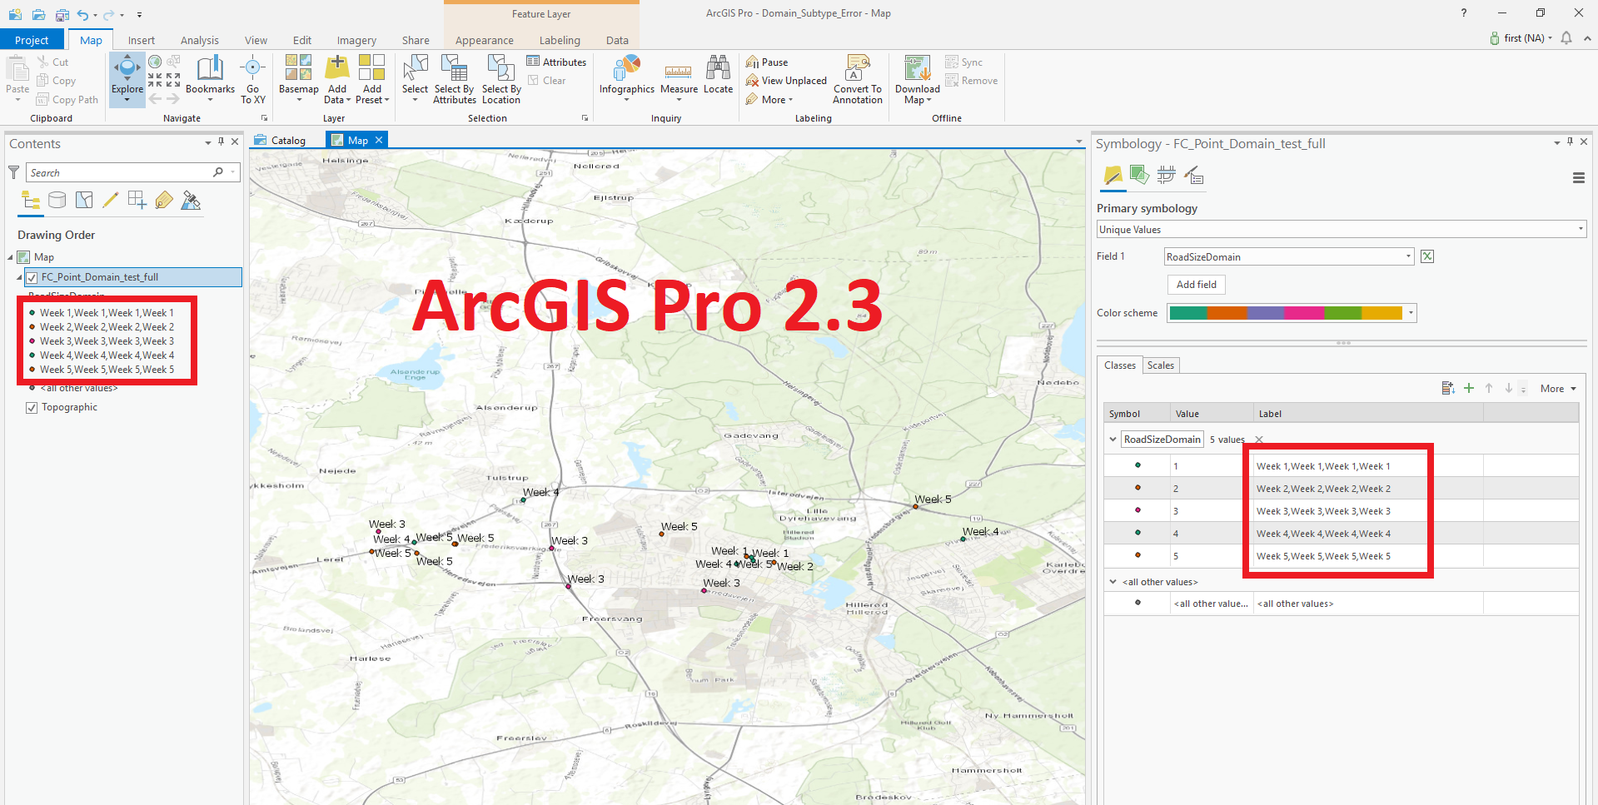Viewport: 1598px width, 805px height.
Task: Activate the Select tool
Action: point(415,79)
